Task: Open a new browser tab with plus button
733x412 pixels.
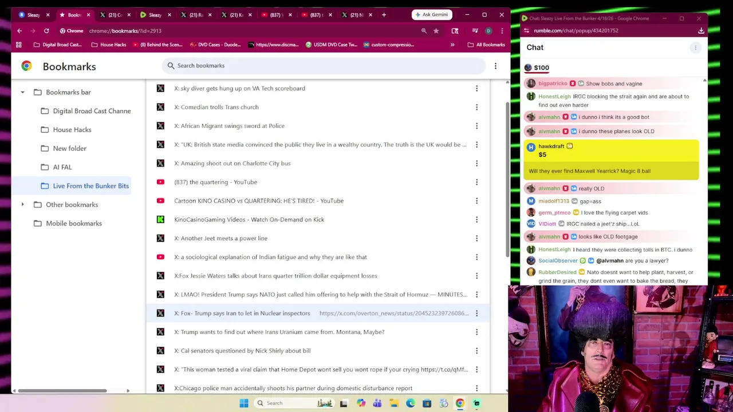Action: tap(384, 15)
